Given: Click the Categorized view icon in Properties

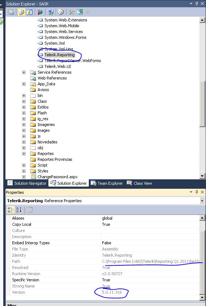Looking at the screenshot, I should (11, 210).
